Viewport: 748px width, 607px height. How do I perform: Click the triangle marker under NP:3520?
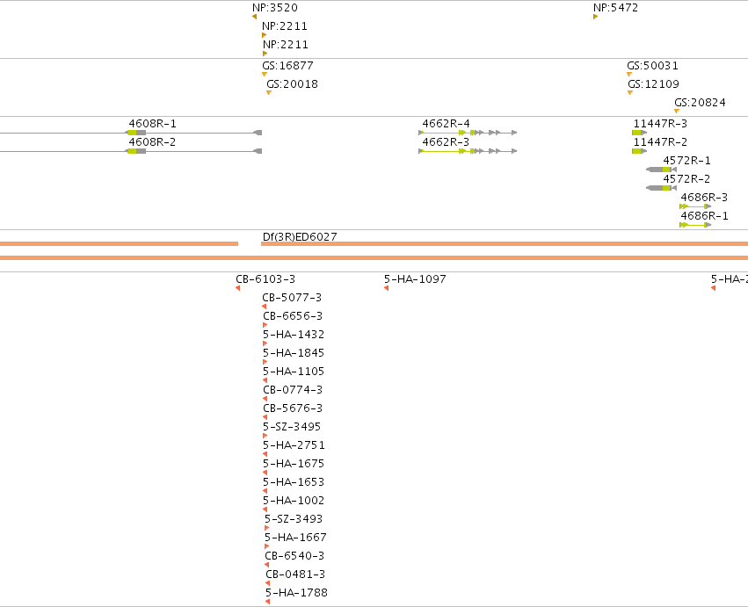[255, 17]
